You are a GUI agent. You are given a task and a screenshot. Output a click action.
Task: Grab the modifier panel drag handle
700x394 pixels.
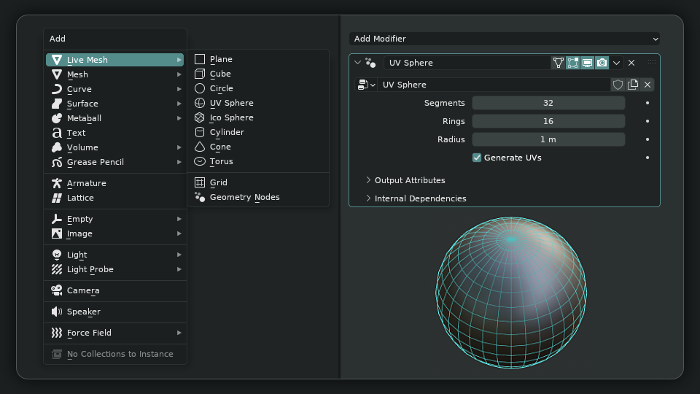pyautogui.click(x=651, y=62)
